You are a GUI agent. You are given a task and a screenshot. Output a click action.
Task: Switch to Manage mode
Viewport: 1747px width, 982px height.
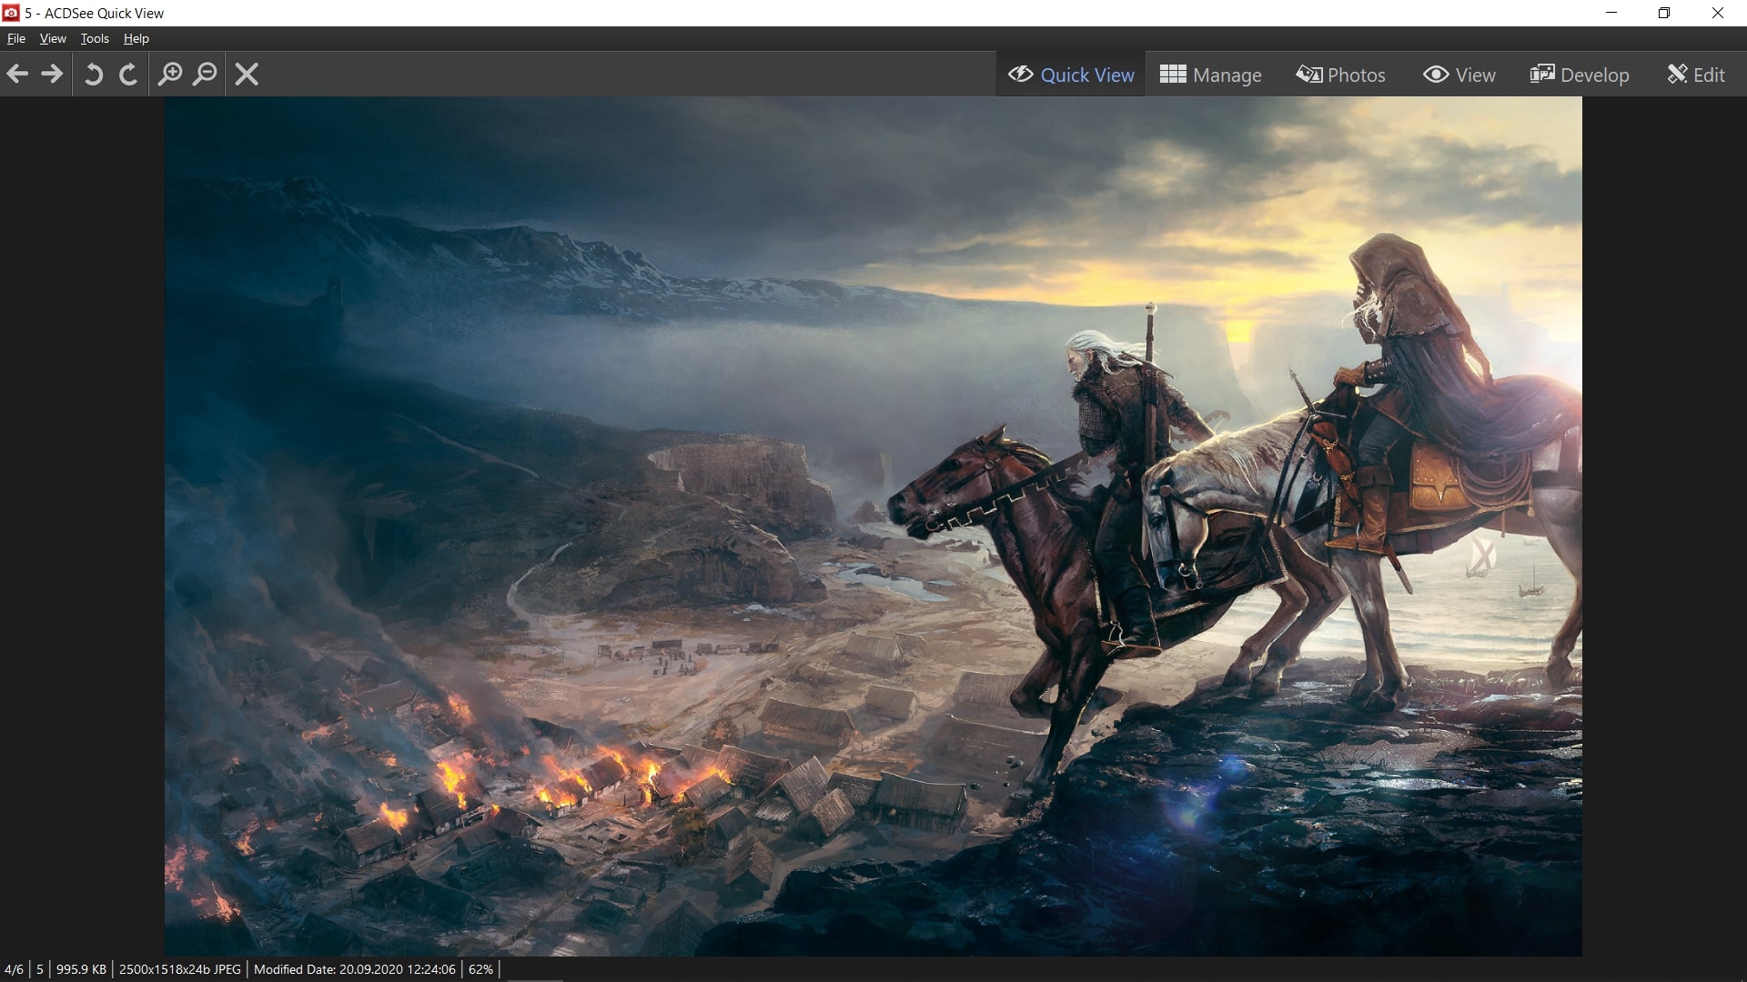tap(1211, 75)
